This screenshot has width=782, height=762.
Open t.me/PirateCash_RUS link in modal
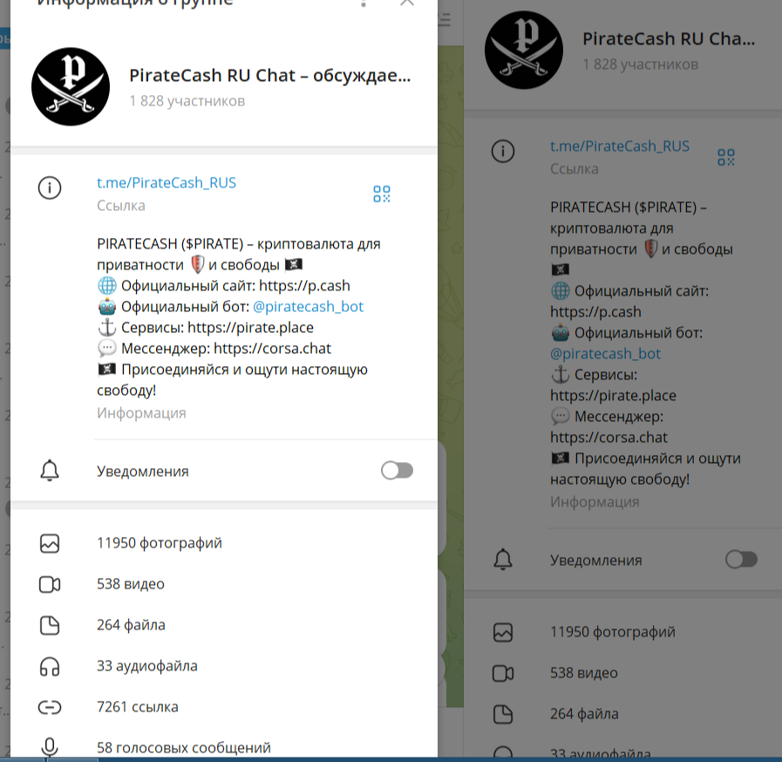[166, 182]
